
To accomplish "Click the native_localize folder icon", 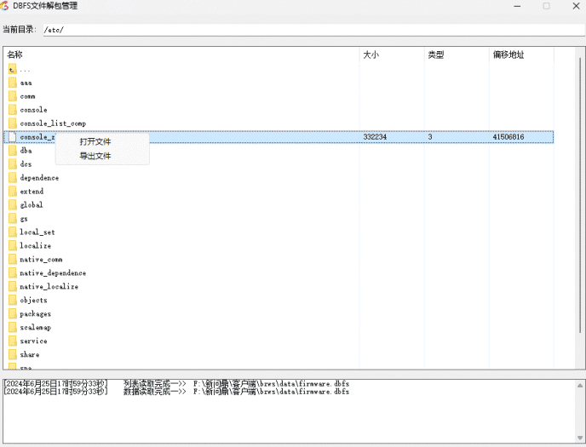I will click(x=12, y=286).
